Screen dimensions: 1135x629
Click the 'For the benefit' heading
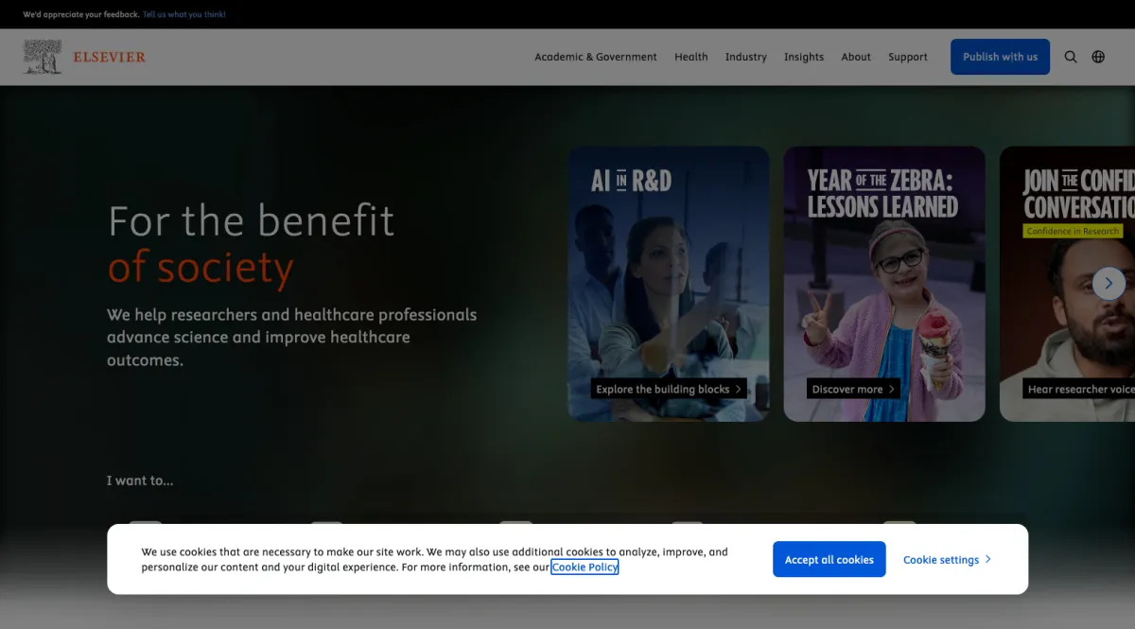coord(252,221)
